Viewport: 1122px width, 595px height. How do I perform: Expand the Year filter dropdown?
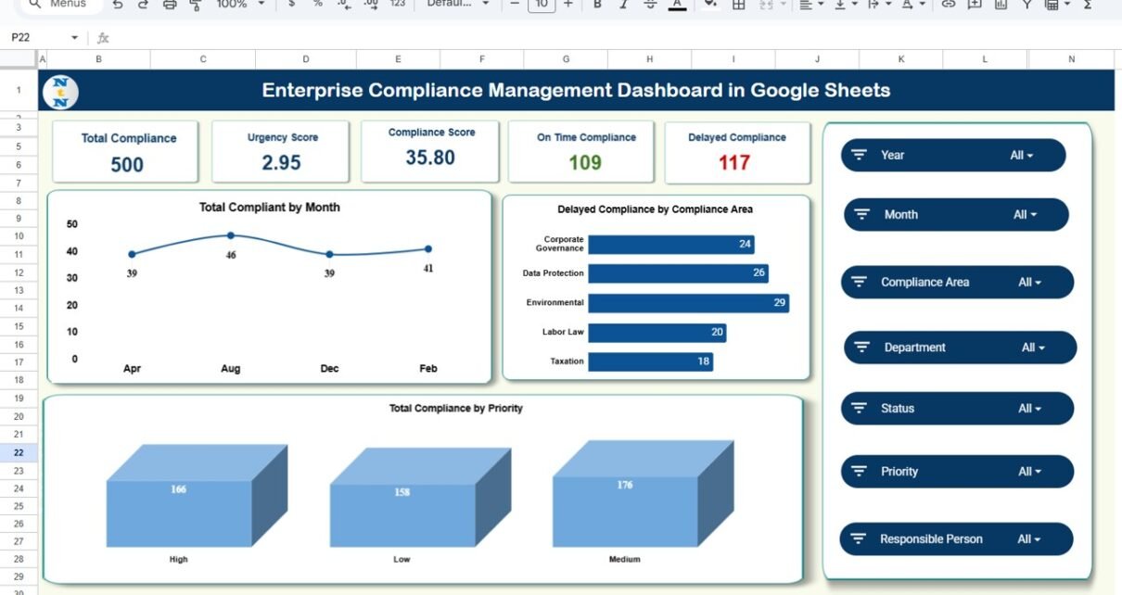(x=1021, y=156)
